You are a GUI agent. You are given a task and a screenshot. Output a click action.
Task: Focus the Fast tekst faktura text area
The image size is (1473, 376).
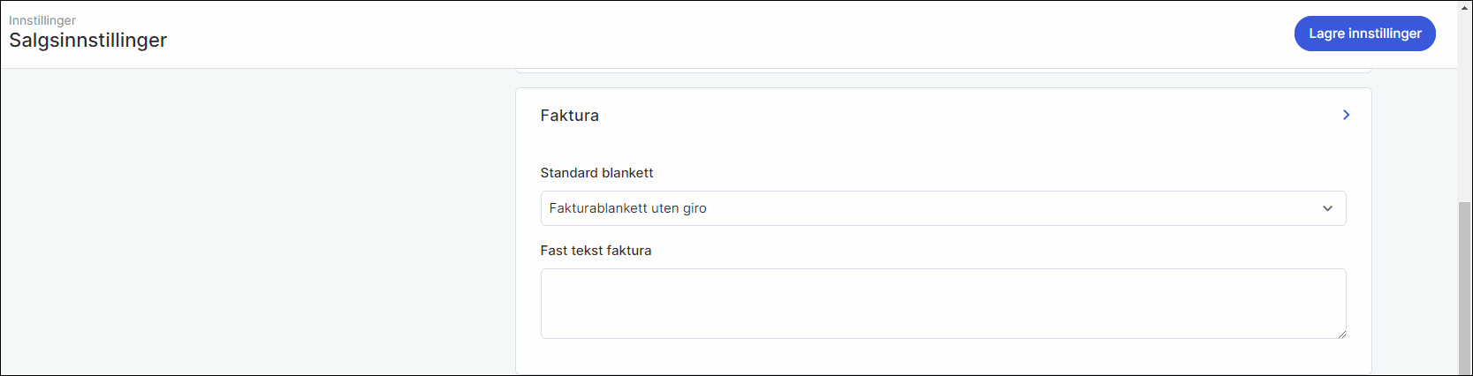[x=942, y=303]
